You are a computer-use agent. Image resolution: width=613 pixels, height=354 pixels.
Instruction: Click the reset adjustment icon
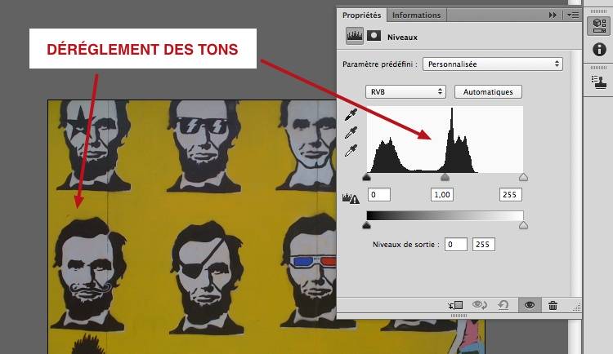click(503, 305)
